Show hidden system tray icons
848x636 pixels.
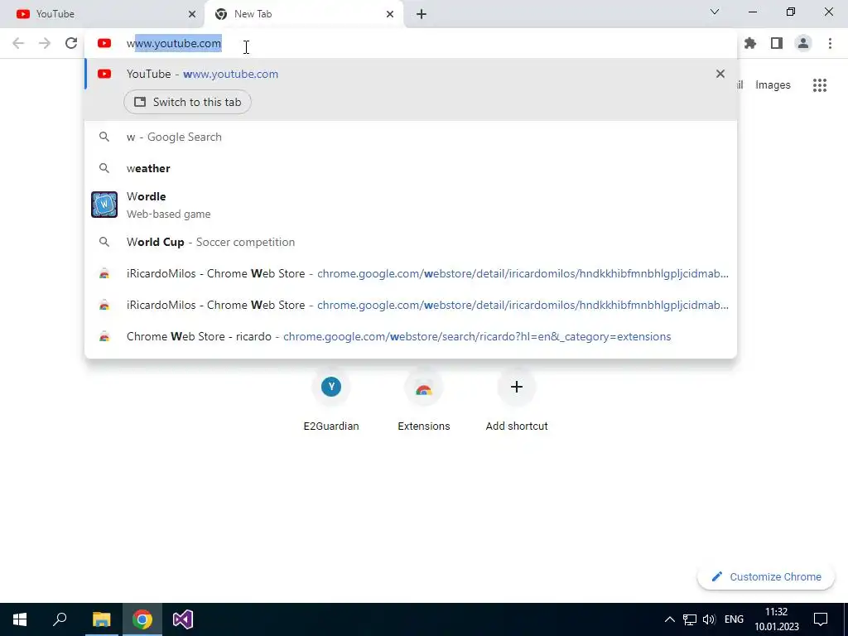point(669,619)
